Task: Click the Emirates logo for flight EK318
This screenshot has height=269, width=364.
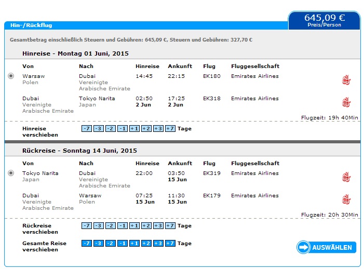Action: (346, 102)
